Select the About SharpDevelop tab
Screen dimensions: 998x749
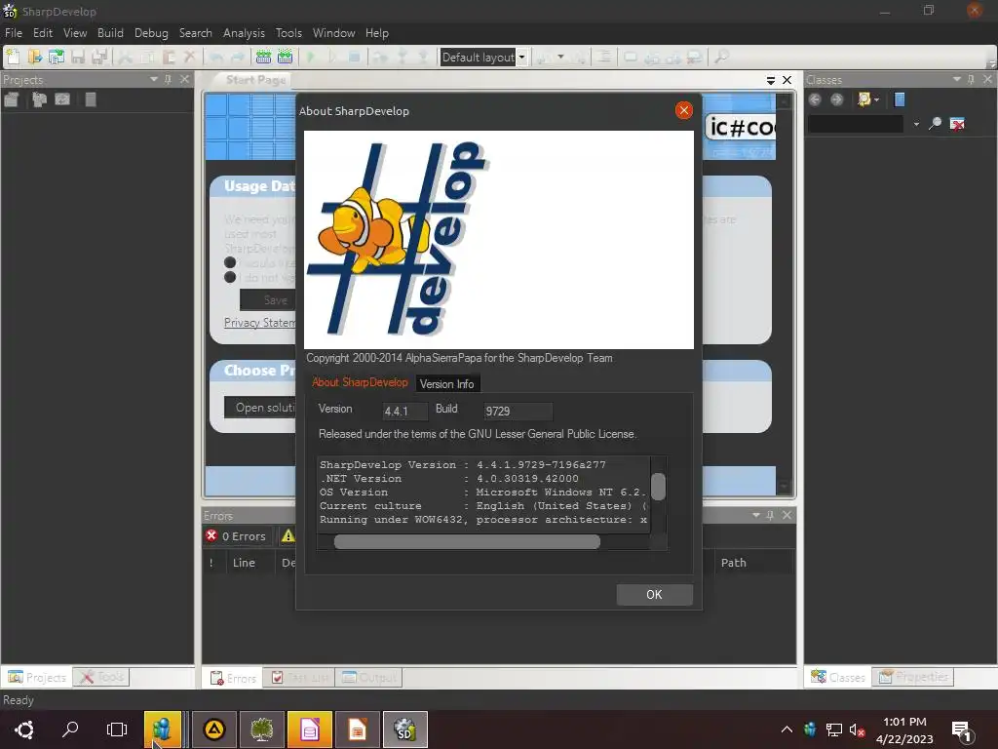tap(360, 382)
